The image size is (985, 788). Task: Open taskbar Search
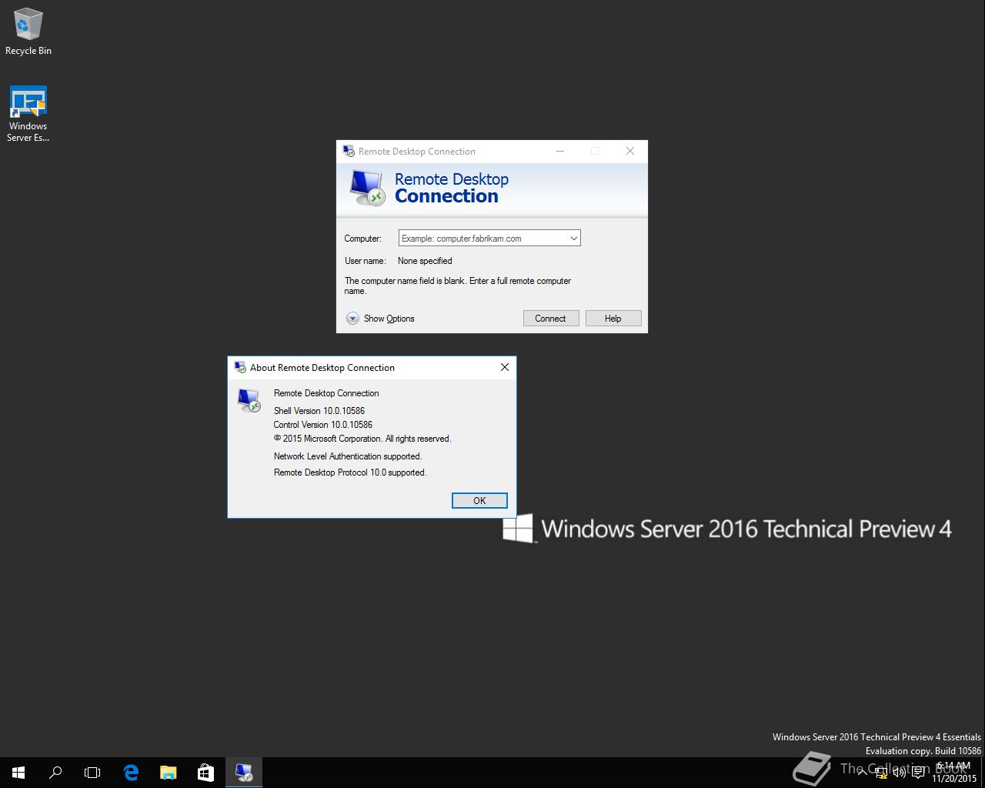click(55, 773)
